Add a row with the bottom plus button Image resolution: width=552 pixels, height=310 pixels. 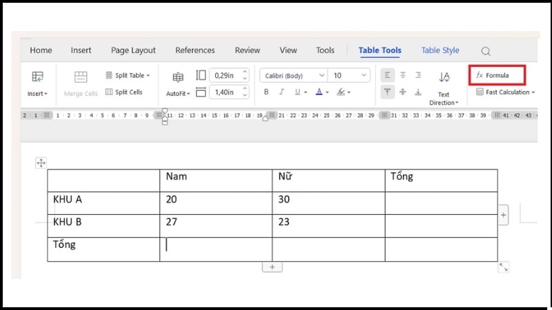point(272,267)
